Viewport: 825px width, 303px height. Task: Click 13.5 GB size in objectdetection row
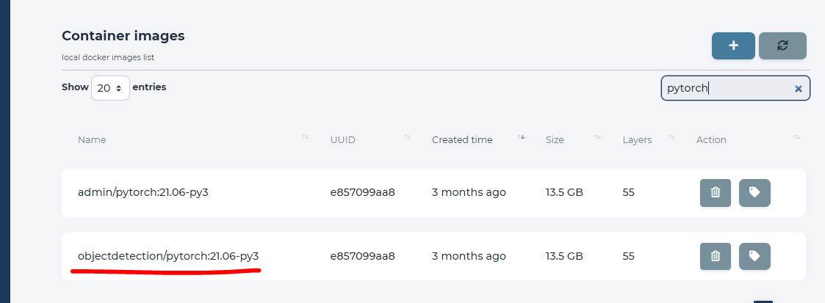pyautogui.click(x=564, y=256)
